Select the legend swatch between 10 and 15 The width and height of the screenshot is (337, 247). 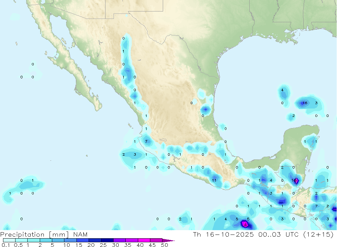point(70,240)
